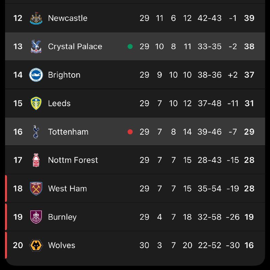
Task: Tap the Crystal Palace club crest
Action: click(x=36, y=47)
